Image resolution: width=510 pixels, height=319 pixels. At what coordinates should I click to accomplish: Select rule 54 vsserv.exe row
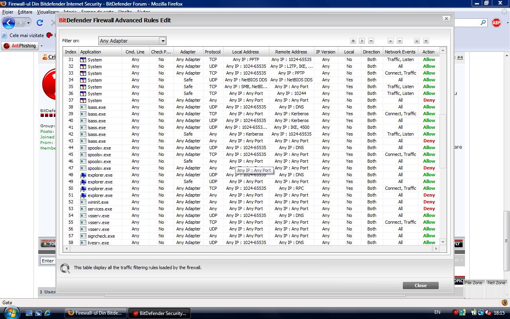[251, 216]
